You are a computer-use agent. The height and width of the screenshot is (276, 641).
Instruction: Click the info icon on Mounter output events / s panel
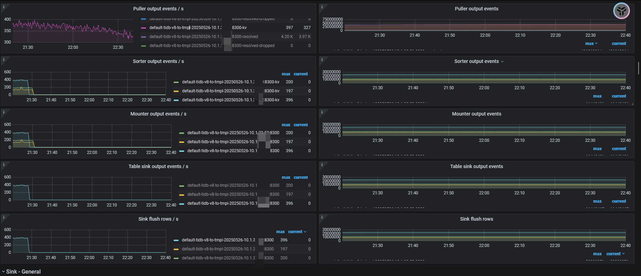4,112
